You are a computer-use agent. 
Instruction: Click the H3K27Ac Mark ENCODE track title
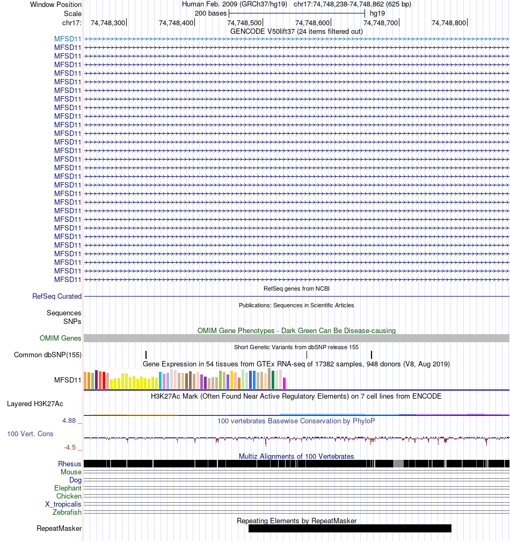pyautogui.click(x=296, y=396)
